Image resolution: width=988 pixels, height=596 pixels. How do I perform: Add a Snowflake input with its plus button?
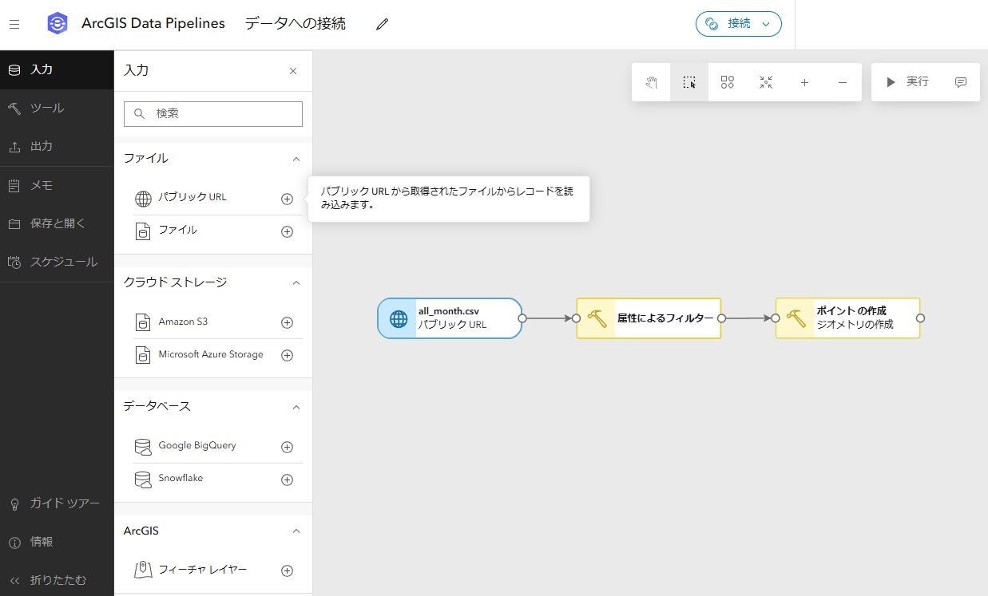coord(287,480)
